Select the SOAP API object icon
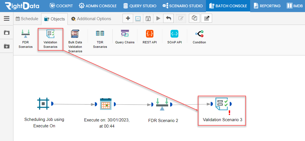This screenshot has height=141, width=305. [x=175, y=34]
